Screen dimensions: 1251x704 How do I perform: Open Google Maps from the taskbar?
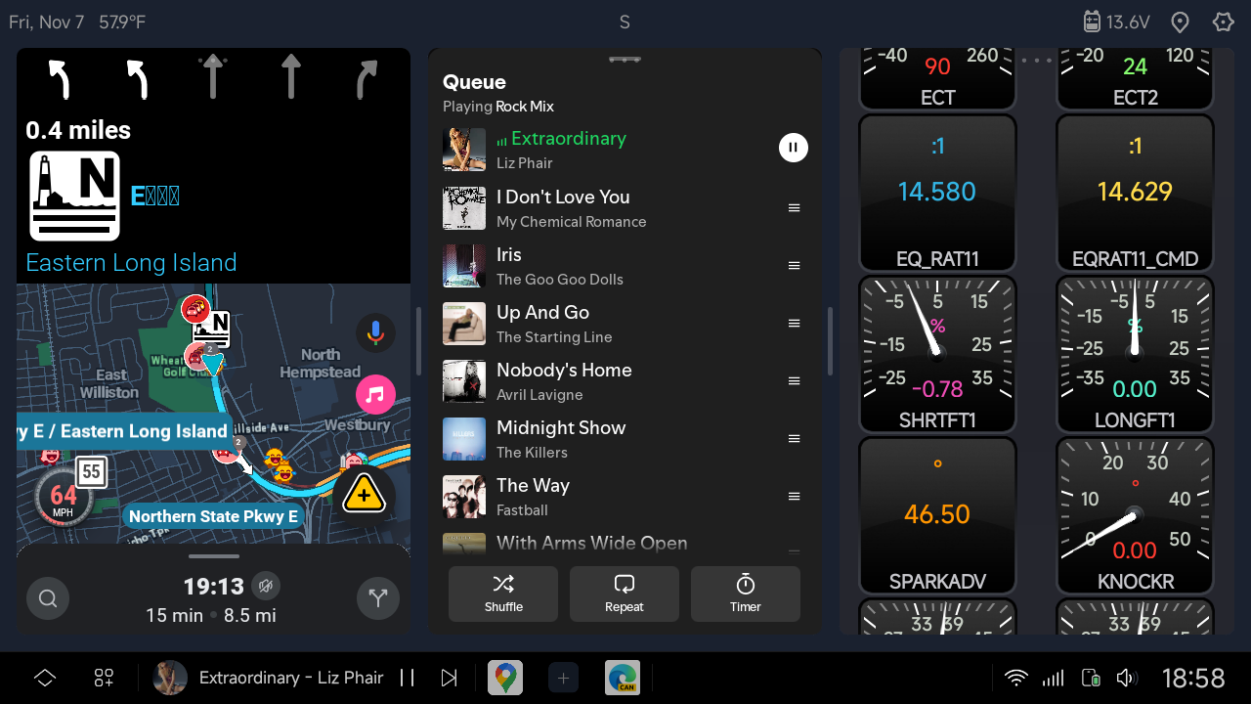pyautogui.click(x=505, y=678)
